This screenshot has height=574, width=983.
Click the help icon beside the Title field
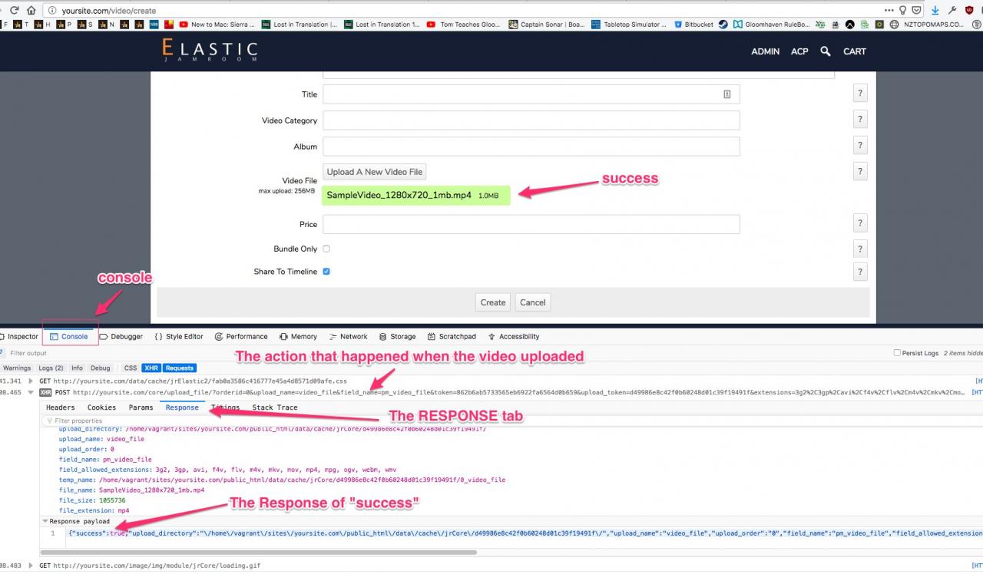coord(860,94)
